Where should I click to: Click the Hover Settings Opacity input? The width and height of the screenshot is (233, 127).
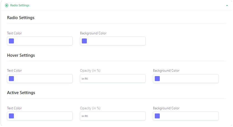coord(113,79)
